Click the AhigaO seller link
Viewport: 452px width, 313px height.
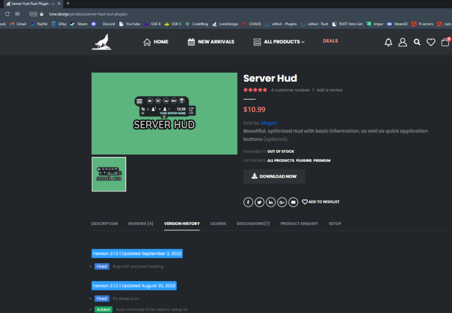(268, 123)
